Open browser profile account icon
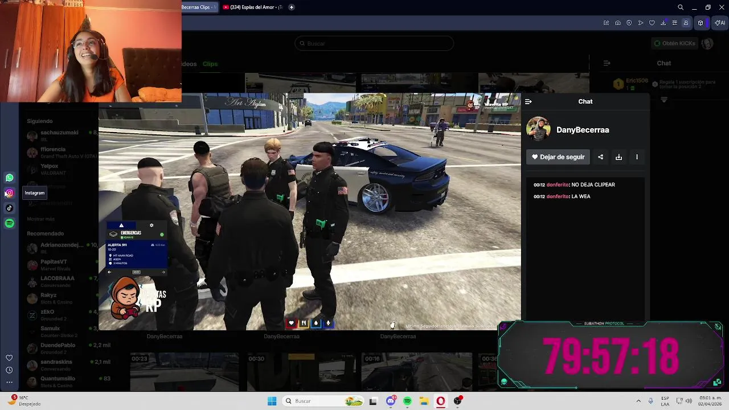 tap(686, 23)
